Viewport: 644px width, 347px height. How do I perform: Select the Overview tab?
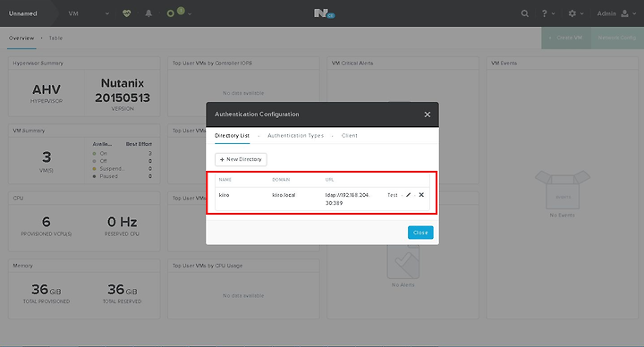[21, 38]
